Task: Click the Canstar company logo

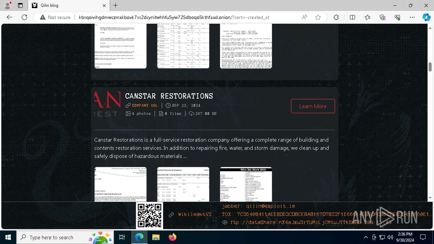Action: (x=107, y=104)
